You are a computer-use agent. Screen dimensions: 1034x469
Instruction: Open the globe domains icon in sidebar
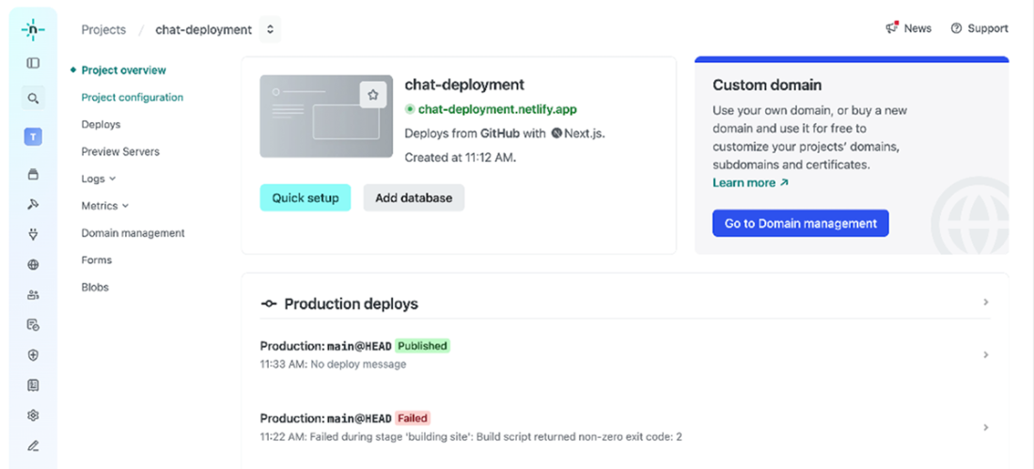(x=33, y=265)
